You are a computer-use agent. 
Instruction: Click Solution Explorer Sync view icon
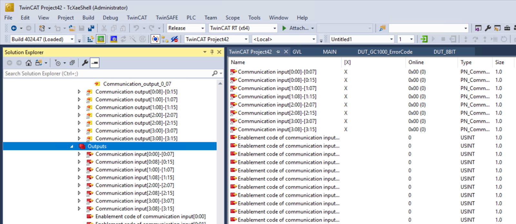click(39, 63)
